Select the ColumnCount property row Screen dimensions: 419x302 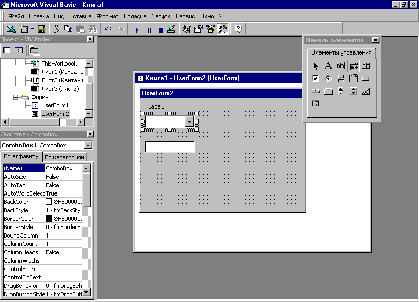coord(43,244)
